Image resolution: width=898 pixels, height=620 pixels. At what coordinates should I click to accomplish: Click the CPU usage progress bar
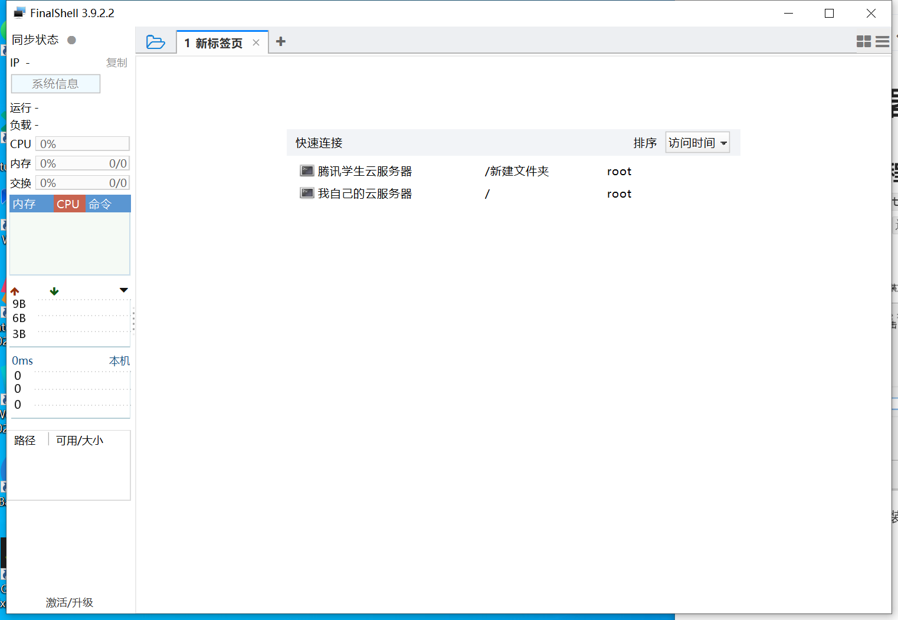coord(82,143)
